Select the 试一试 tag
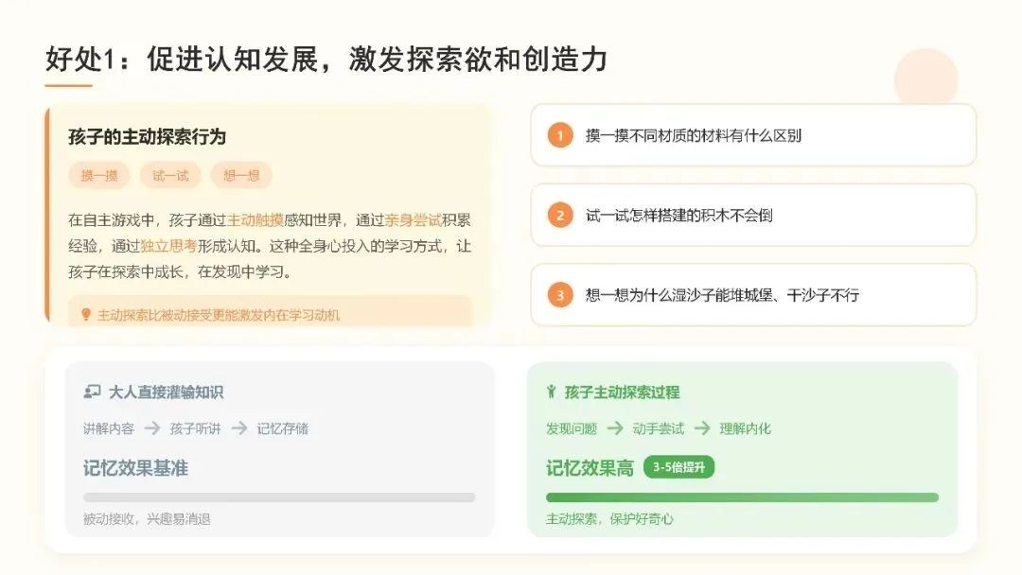Screen dimensions: 1022x575 170,175
